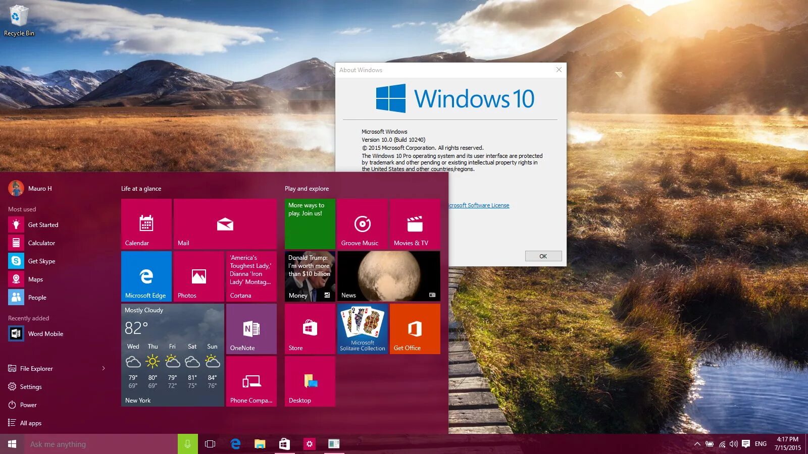Open the Movies & TV tile
Viewport: 808px width, 454px height.
tap(414, 223)
